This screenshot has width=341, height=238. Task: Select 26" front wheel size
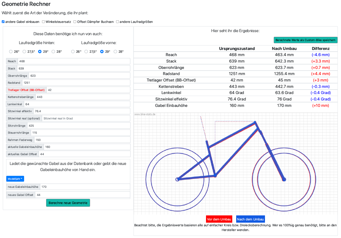(x=73, y=52)
